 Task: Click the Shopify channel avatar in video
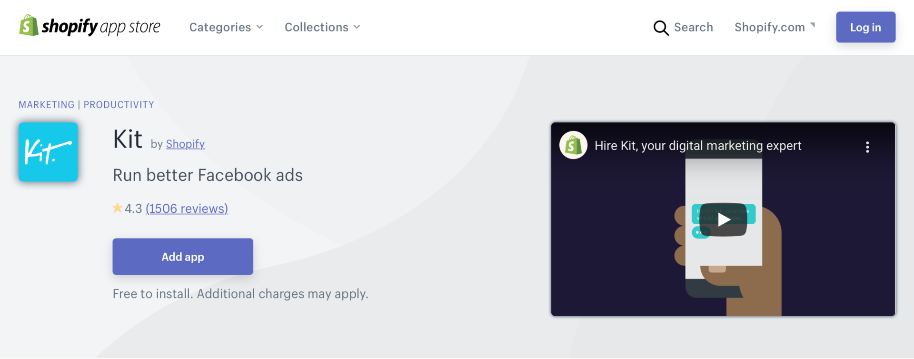click(573, 145)
